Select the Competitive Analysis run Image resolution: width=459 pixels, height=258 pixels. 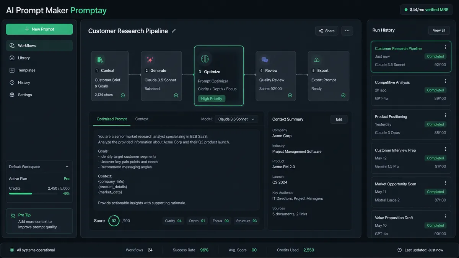coord(411,90)
